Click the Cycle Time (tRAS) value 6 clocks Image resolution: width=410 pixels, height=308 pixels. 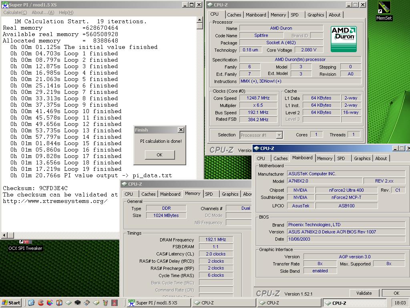(x=216, y=275)
